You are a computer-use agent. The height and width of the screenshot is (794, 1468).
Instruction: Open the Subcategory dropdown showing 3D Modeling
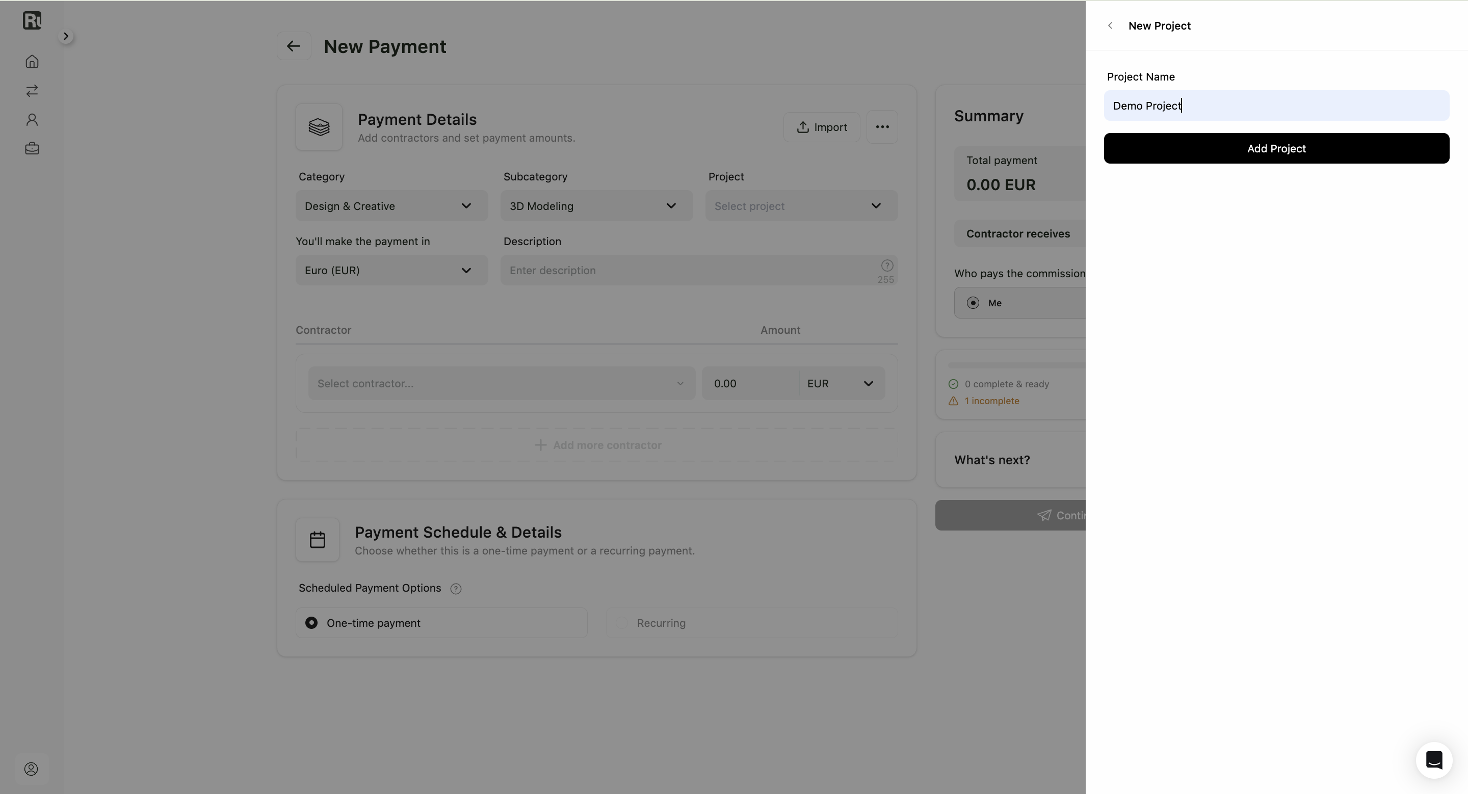coord(596,206)
